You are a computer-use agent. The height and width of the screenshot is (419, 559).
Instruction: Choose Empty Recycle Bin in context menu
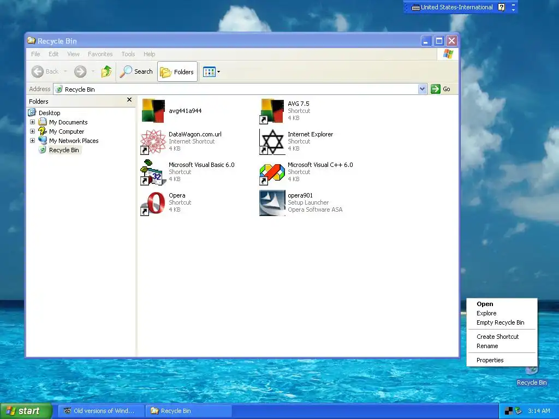click(502, 322)
